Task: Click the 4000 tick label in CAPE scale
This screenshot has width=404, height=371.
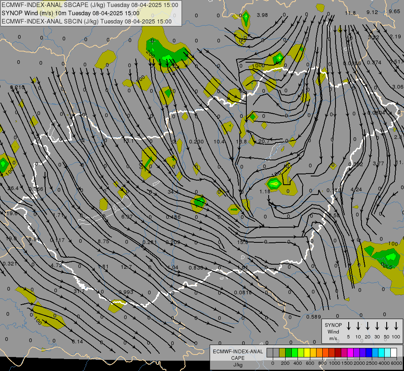Action: 384,363
